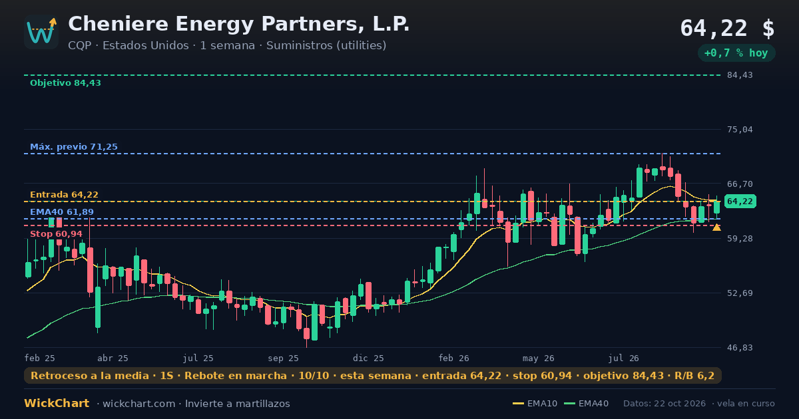The height and width of the screenshot is (419, 799).
Task: Click the 64,22 $ headline price
Action: coord(727,28)
